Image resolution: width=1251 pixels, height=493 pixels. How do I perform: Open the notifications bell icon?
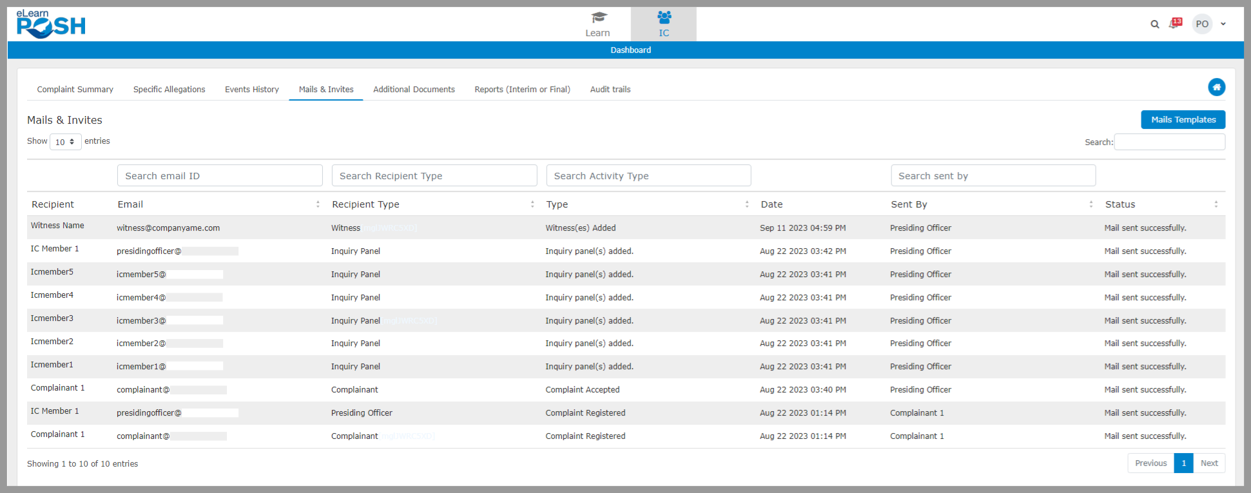pyautogui.click(x=1174, y=24)
